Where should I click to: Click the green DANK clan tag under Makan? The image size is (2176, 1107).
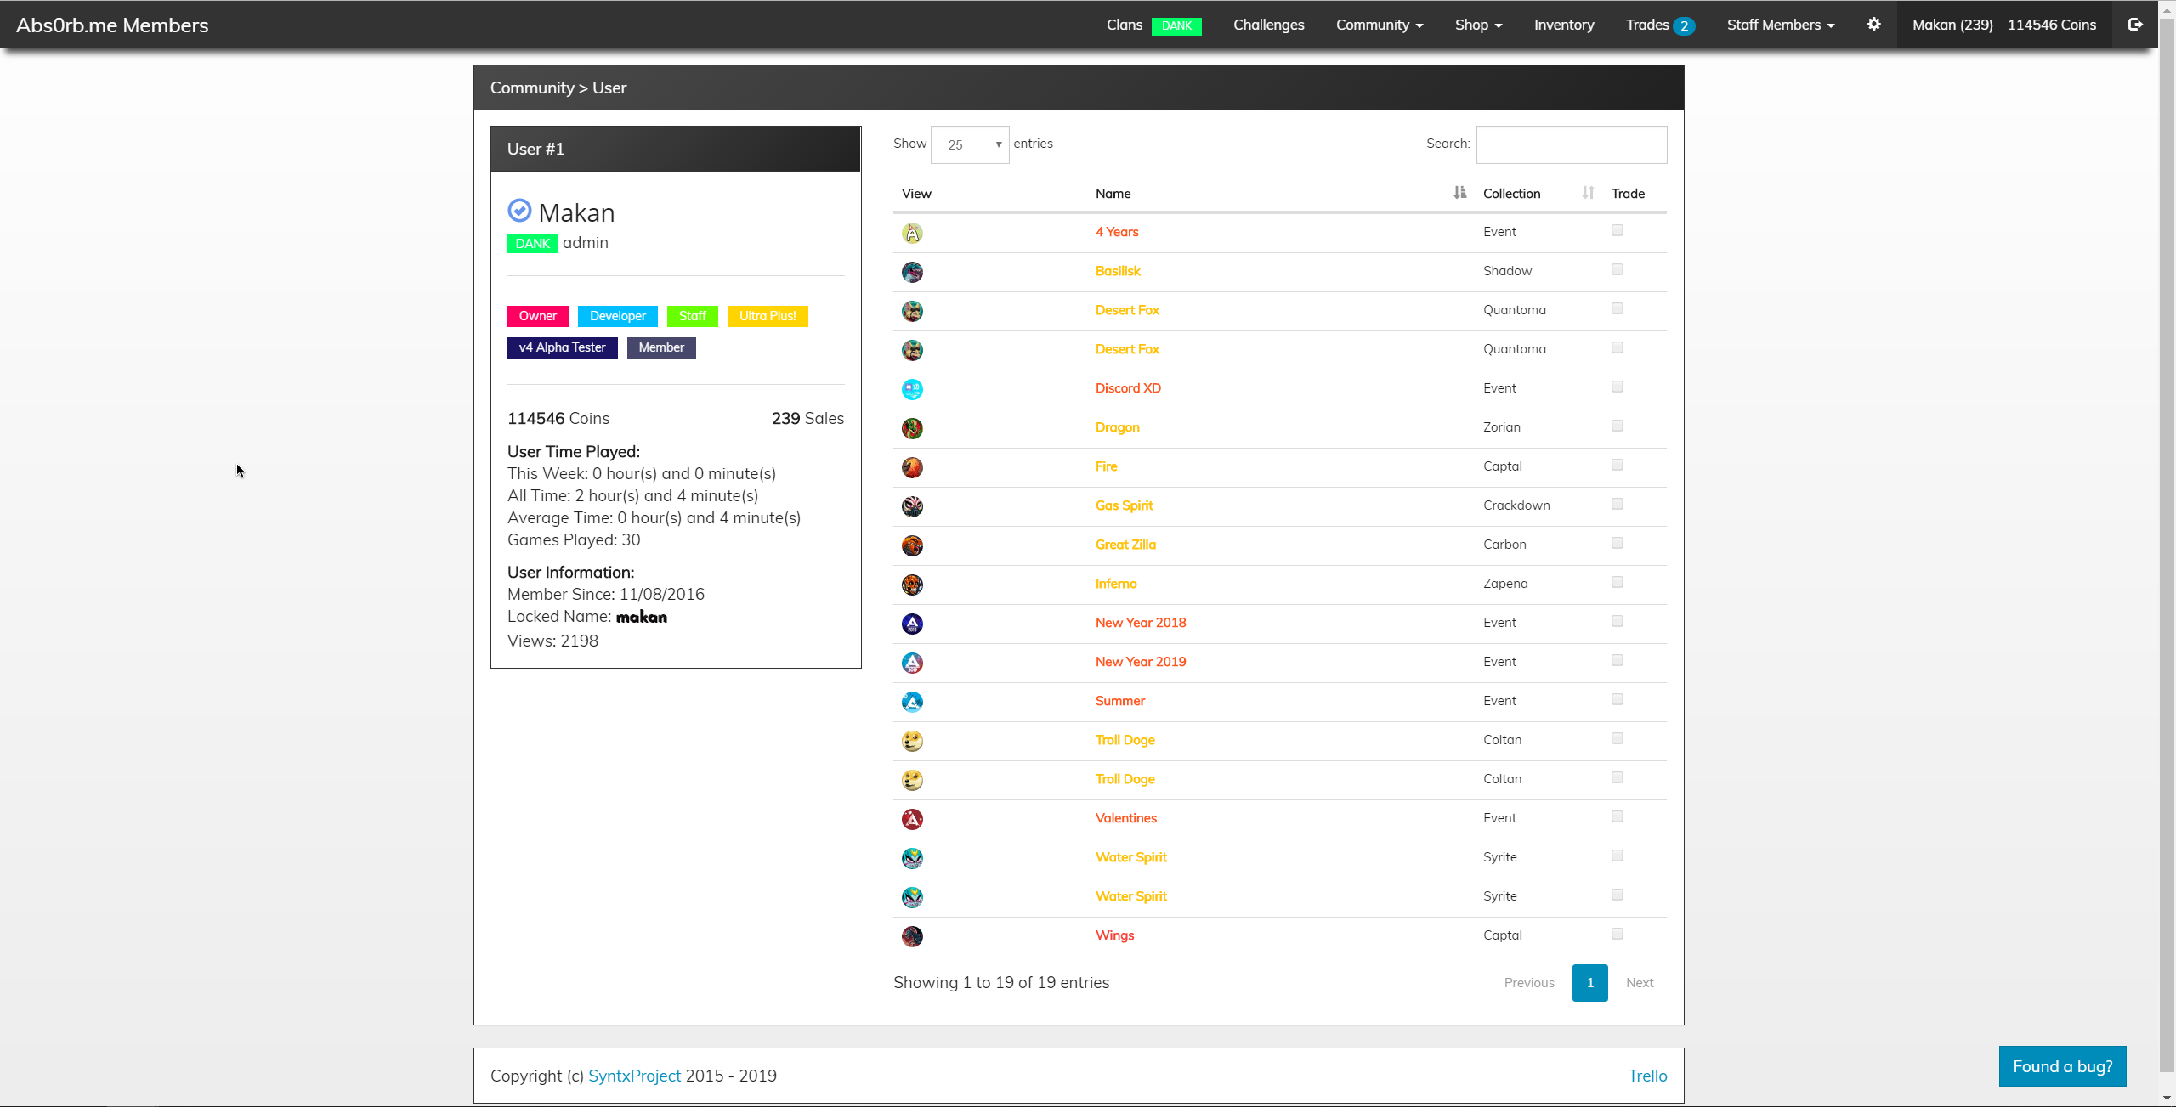pyautogui.click(x=533, y=244)
